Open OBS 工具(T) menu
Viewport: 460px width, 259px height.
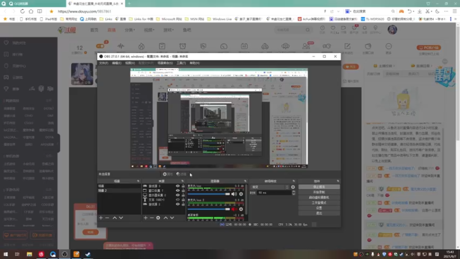click(181, 63)
